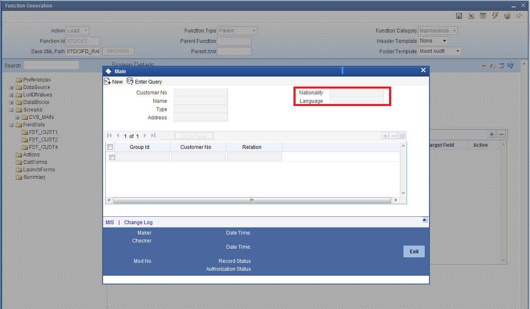Tick the first grid row's checkbox
The image size is (530, 309).
coord(112,157)
